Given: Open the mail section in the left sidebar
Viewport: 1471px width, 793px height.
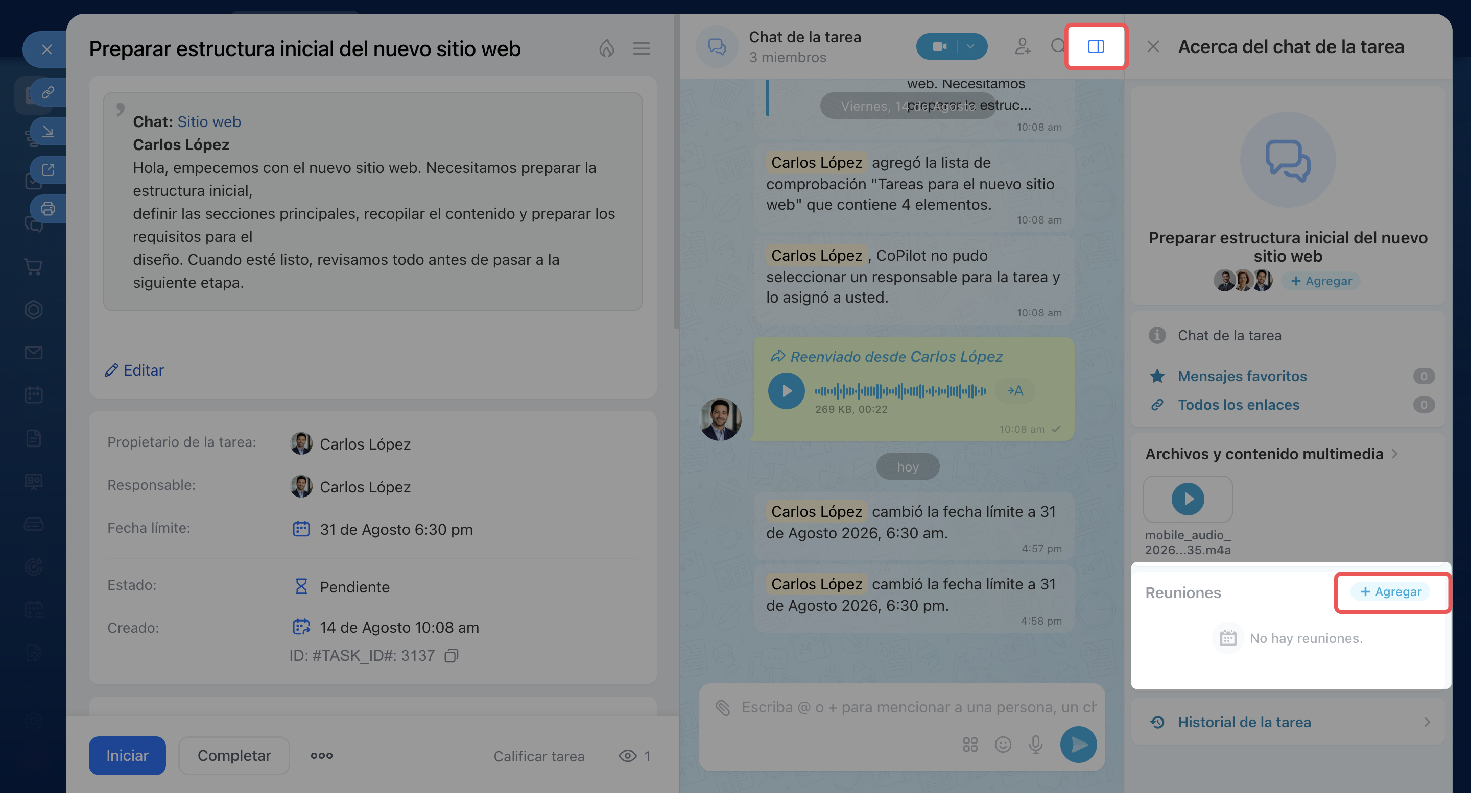Looking at the screenshot, I should (x=34, y=353).
